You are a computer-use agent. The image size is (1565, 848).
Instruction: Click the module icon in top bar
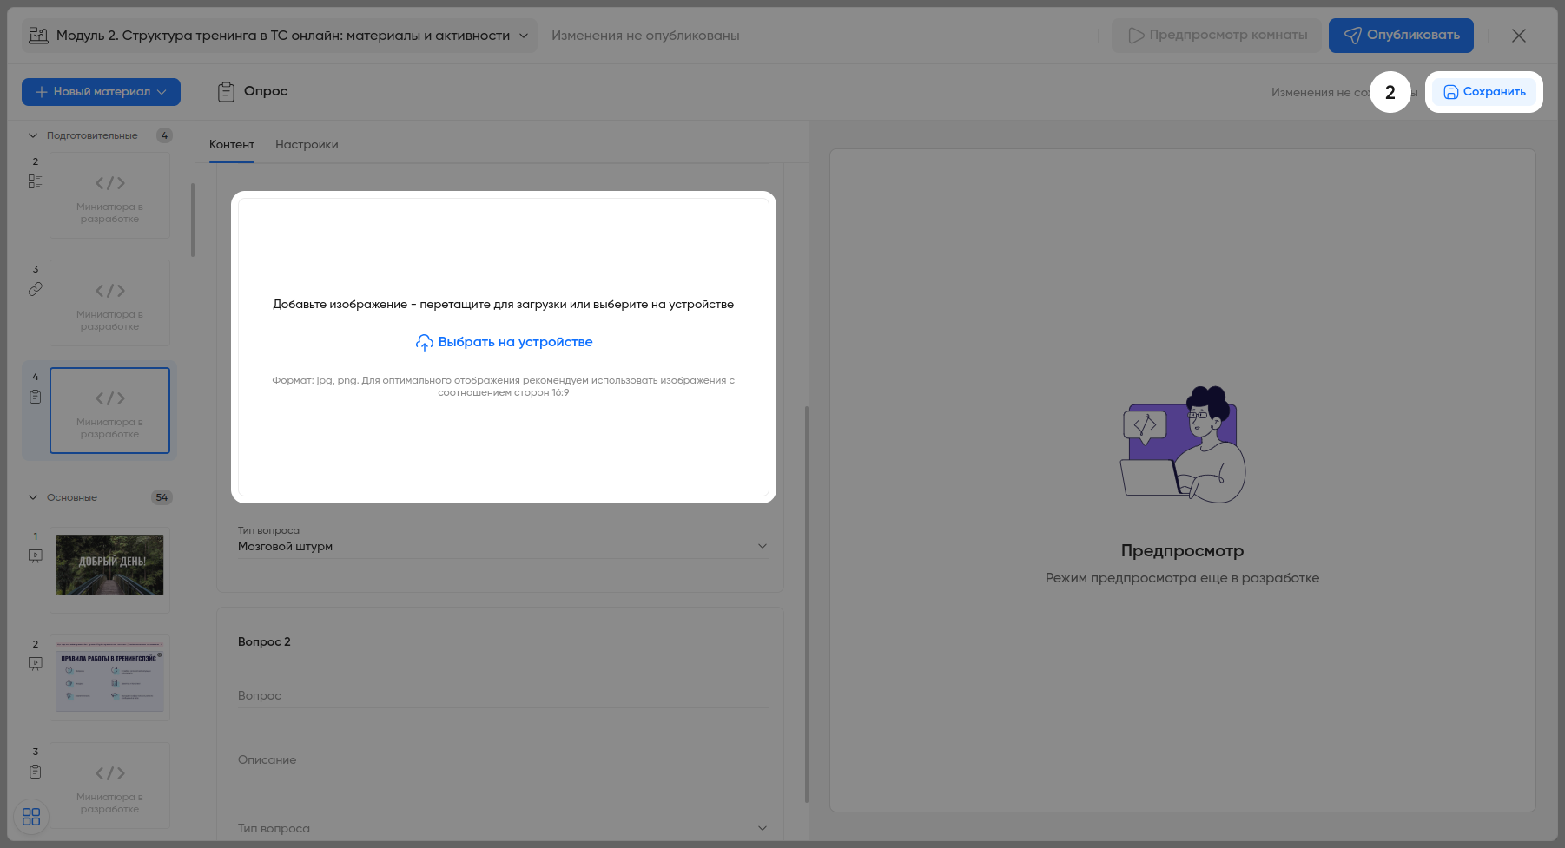pyautogui.click(x=38, y=36)
